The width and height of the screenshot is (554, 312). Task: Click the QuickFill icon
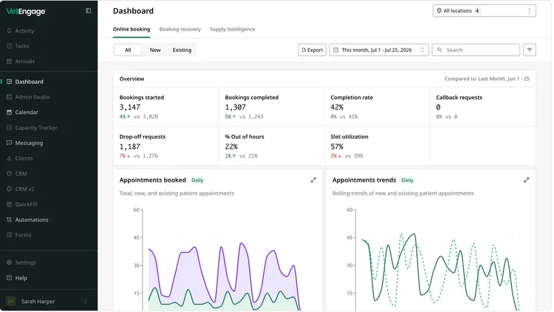pyautogui.click(x=9, y=204)
